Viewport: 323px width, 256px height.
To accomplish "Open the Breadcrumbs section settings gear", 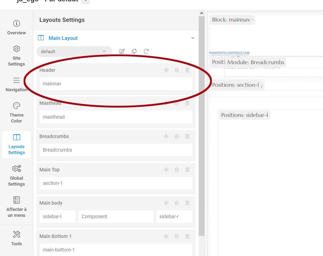I will point(176,136).
